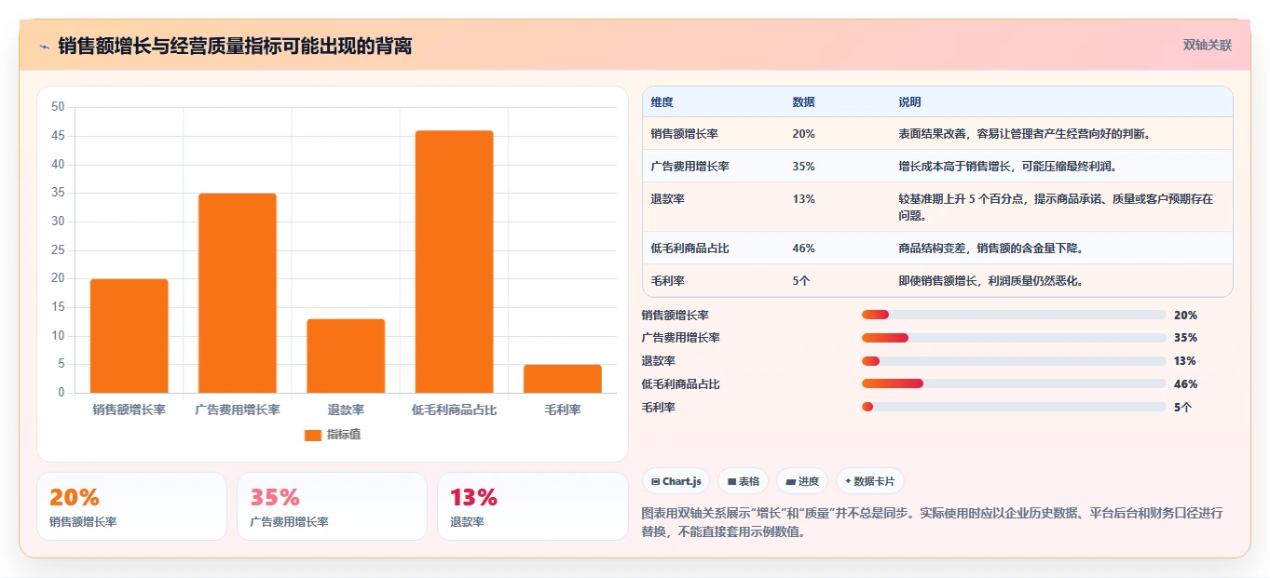Toggle the 指标值 legend swatch under the chart
Screen dimensions: 1270x578
tap(313, 435)
